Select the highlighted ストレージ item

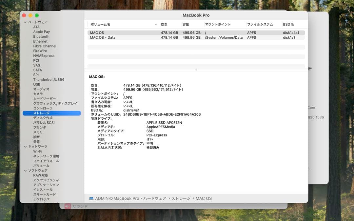coord(52,113)
